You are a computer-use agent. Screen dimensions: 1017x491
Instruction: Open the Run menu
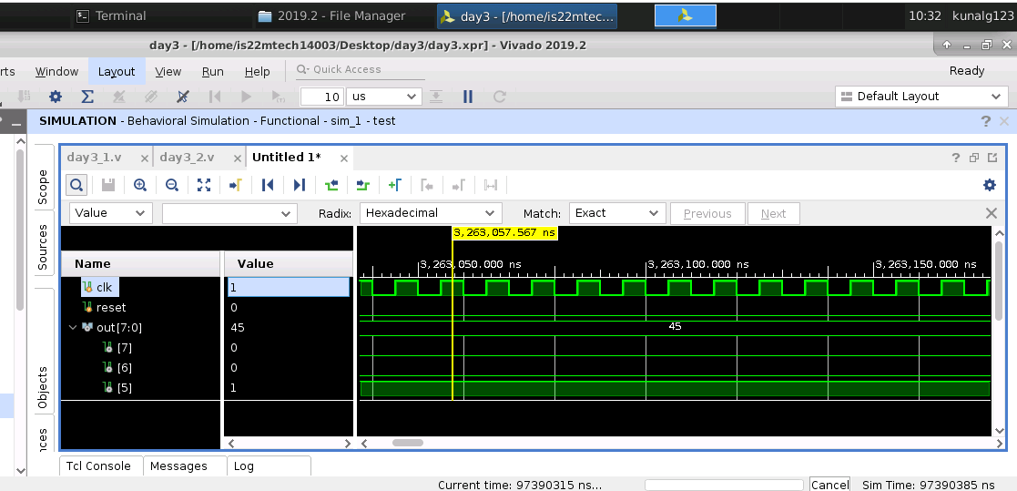coord(213,72)
